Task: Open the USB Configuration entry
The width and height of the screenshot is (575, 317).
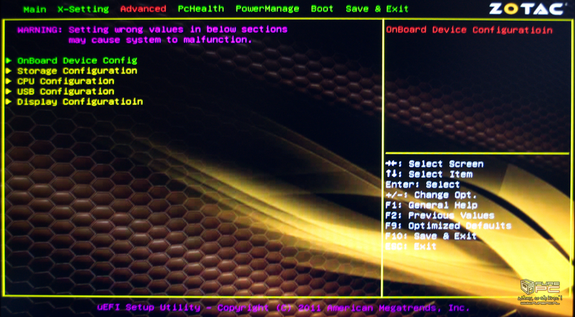Action: 66,92
